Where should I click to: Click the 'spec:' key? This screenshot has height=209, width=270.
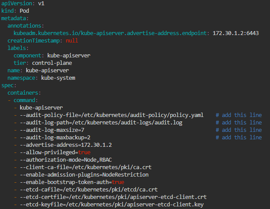click(9, 85)
